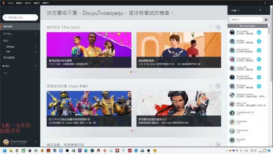Launch Google Chrome from the taskbar

coord(17,151)
